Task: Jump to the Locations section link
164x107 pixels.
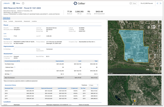Action: pos(34,21)
